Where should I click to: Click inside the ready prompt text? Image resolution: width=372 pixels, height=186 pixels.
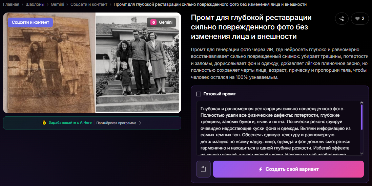278,128
